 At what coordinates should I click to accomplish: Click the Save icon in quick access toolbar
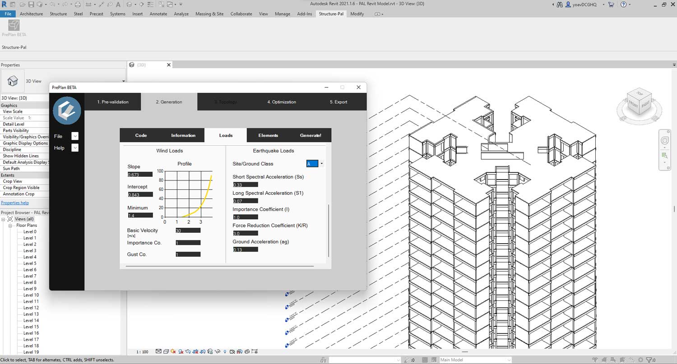[x=31, y=5]
